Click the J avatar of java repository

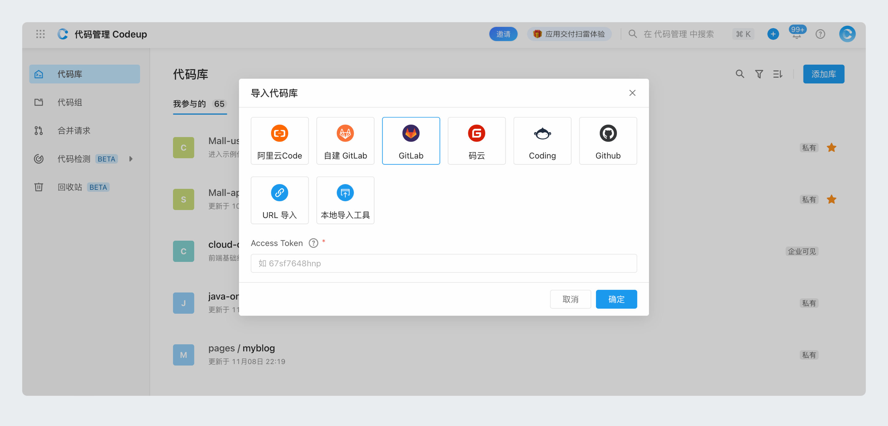point(183,303)
